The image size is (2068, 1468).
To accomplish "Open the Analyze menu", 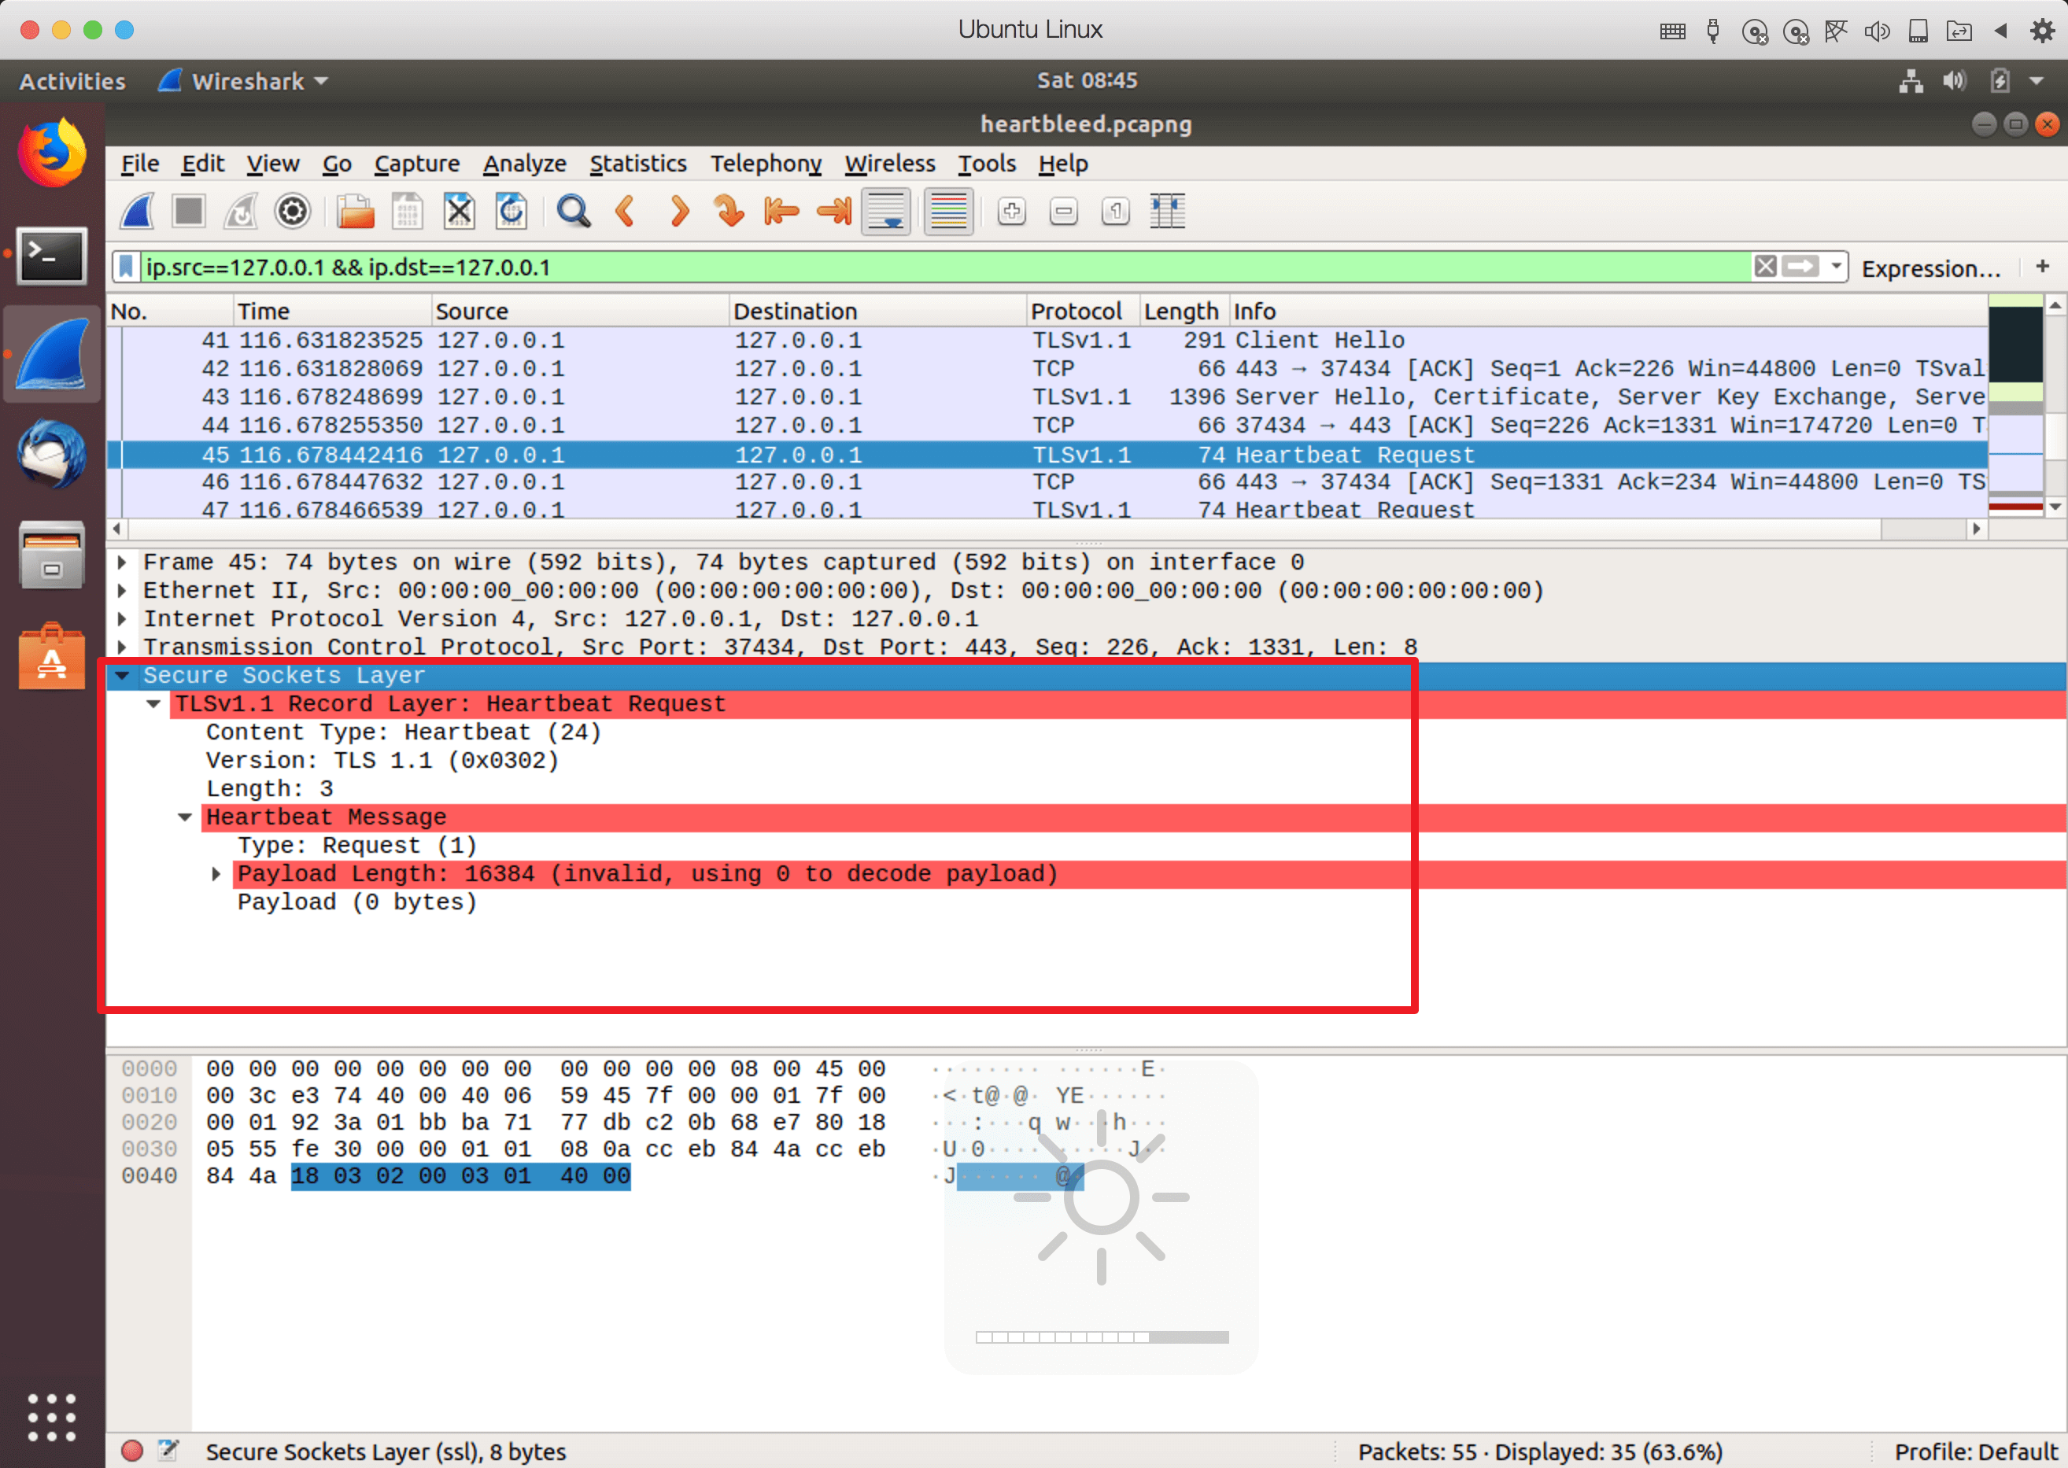I will click(x=524, y=164).
